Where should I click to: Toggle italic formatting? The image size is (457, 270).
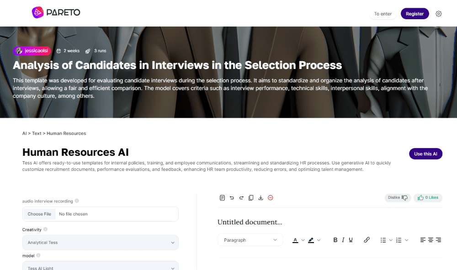pyautogui.click(x=343, y=240)
